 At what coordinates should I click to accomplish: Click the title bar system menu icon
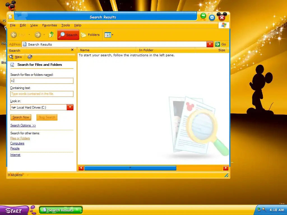[10, 17]
